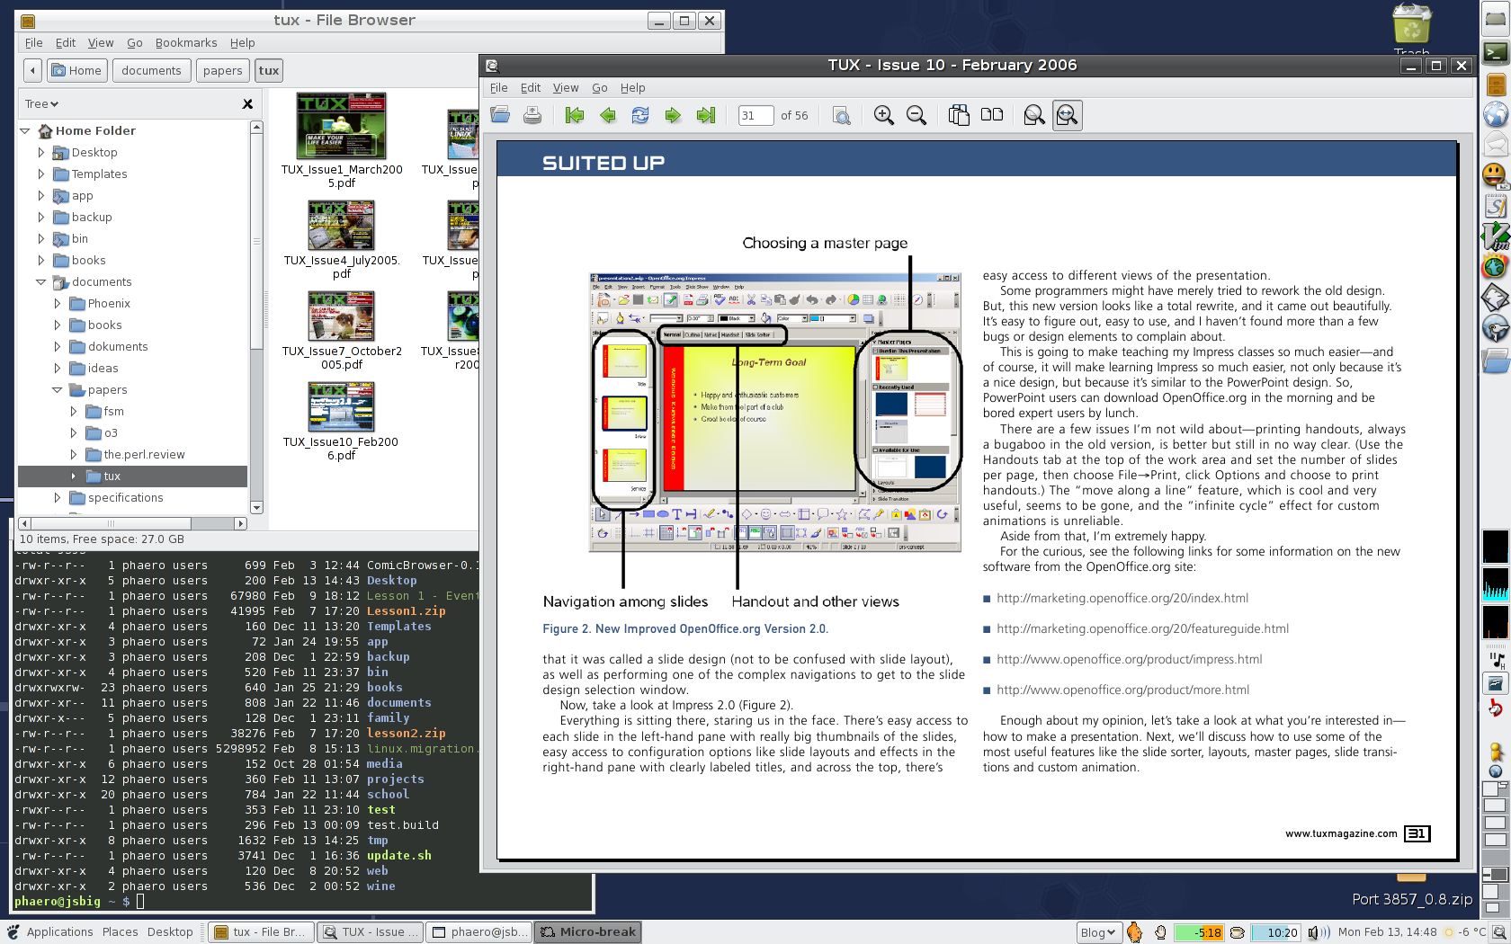Open the find-in-document search icon
This screenshot has height=944, width=1511.
(842, 115)
